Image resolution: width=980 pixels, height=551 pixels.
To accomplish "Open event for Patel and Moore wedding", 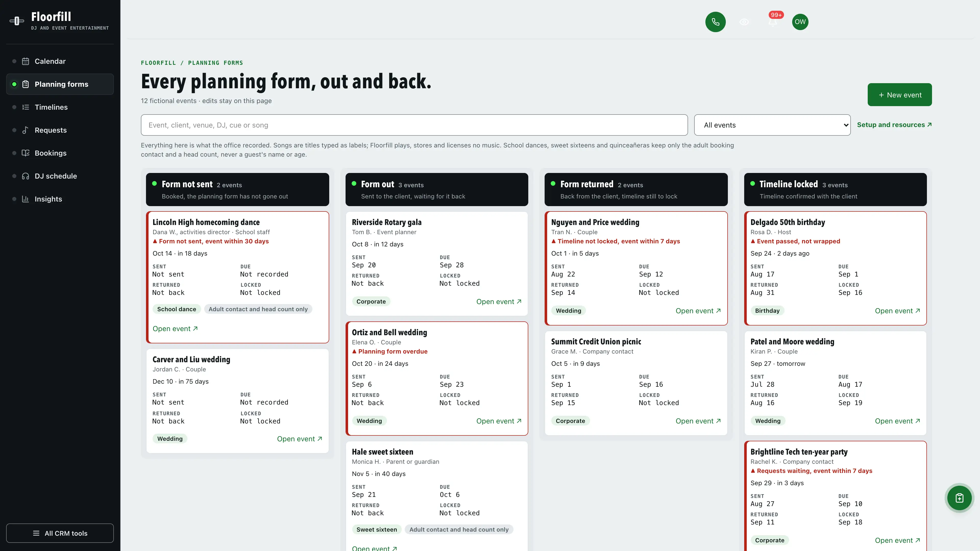I will click(898, 421).
